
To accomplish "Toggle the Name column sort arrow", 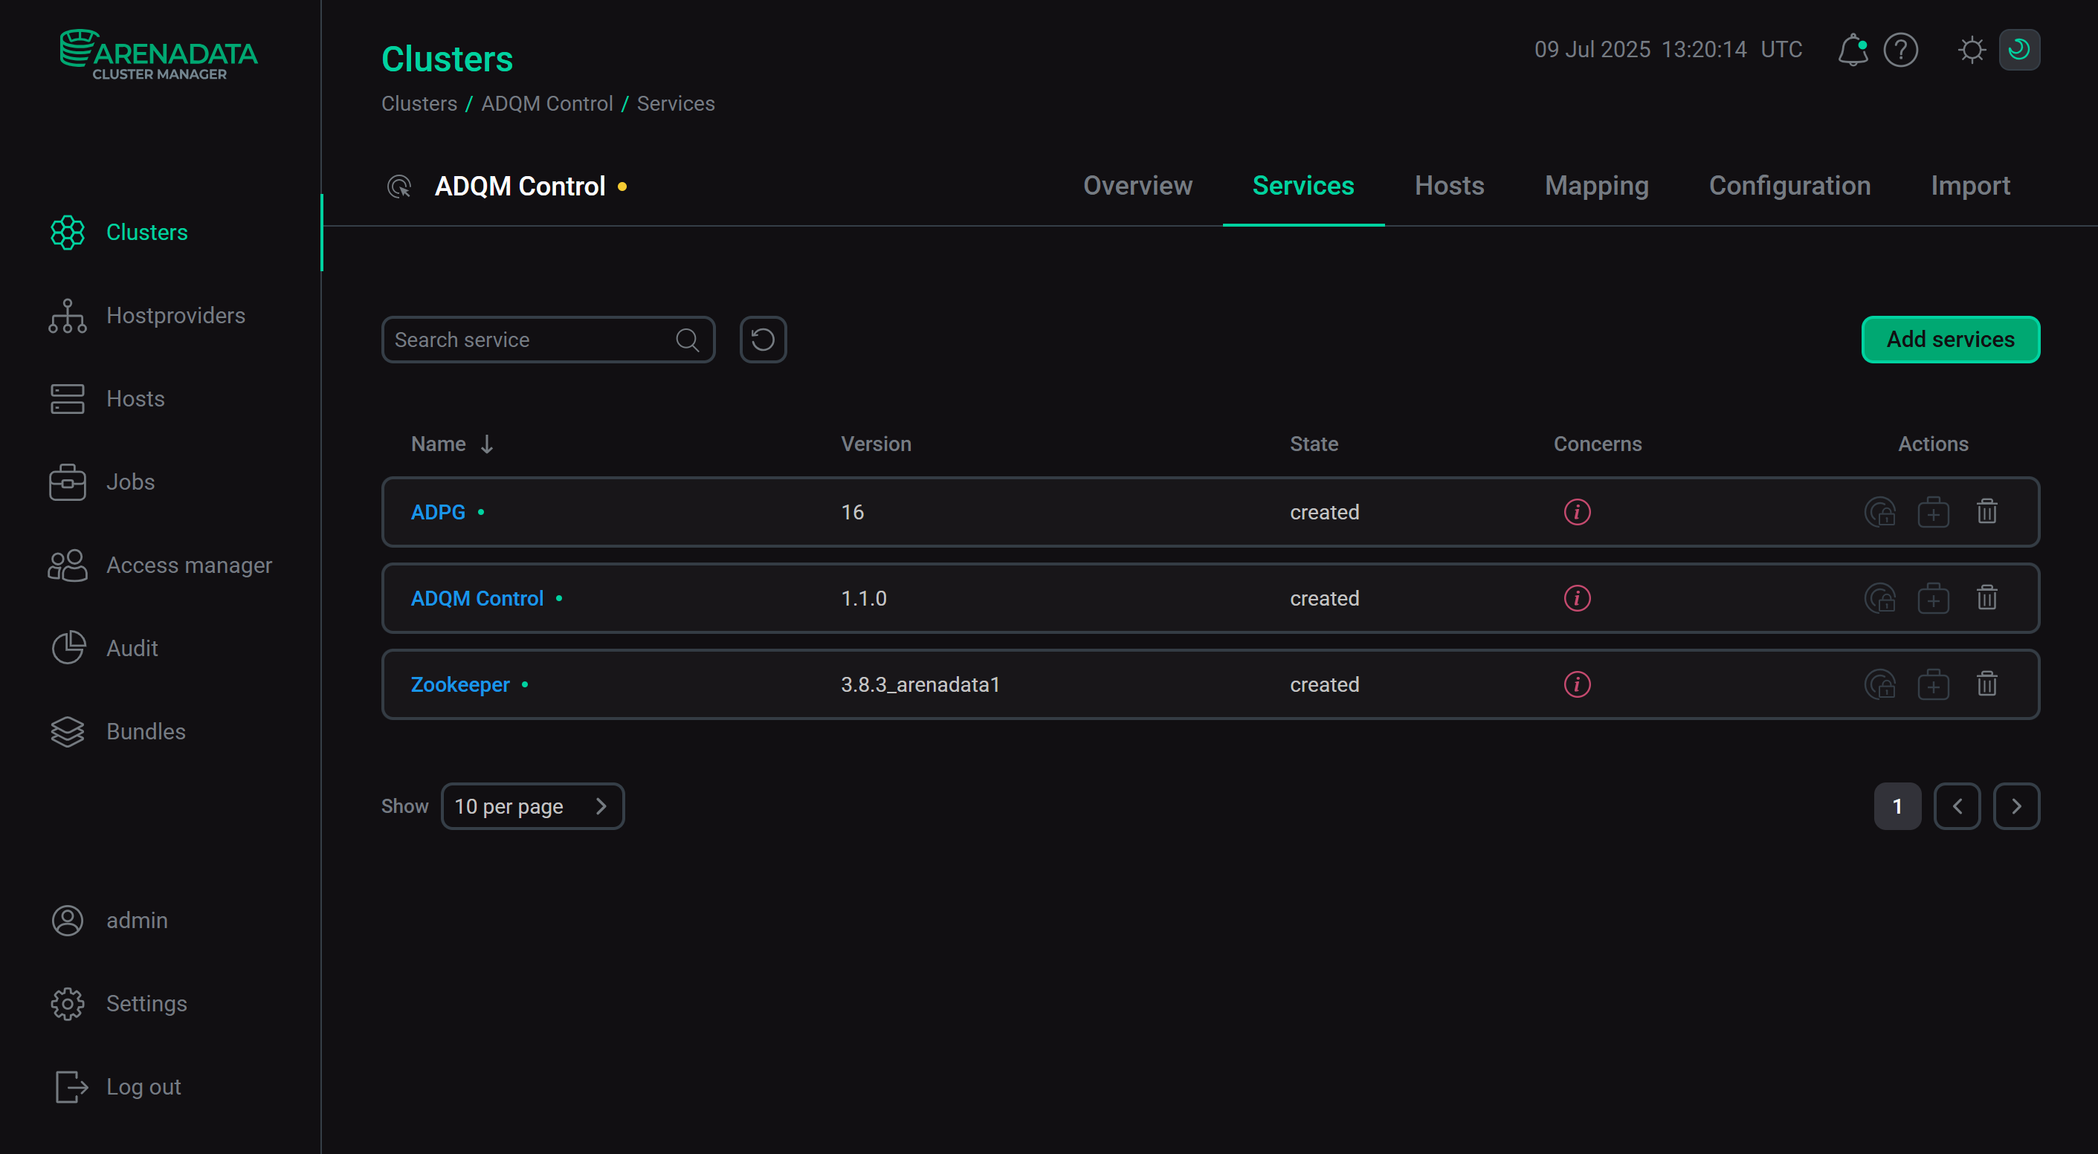I will (487, 444).
